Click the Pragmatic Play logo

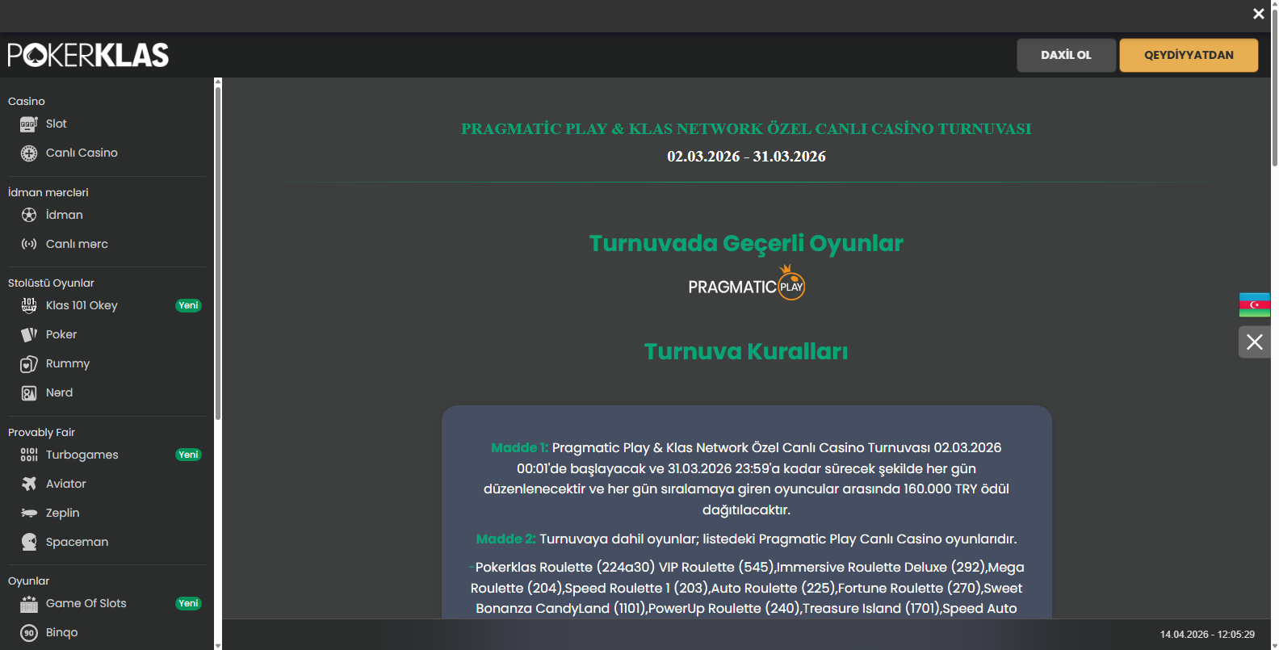point(746,284)
